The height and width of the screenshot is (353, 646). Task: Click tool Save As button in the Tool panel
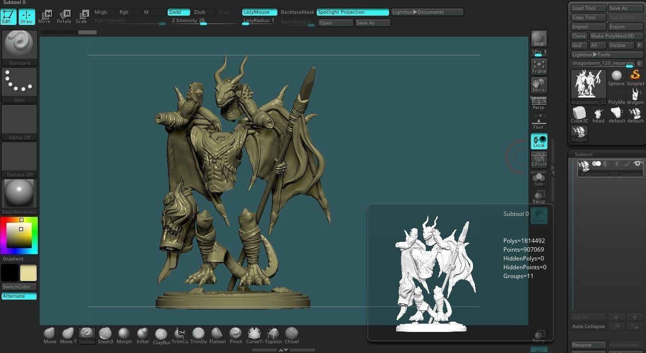tap(625, 8)
